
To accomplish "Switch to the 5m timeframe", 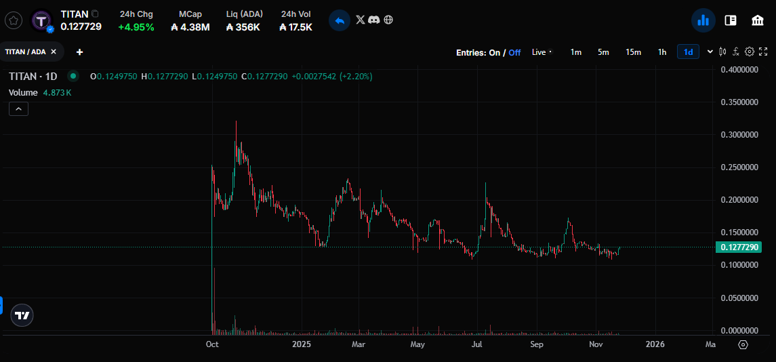I will [603, 52].
